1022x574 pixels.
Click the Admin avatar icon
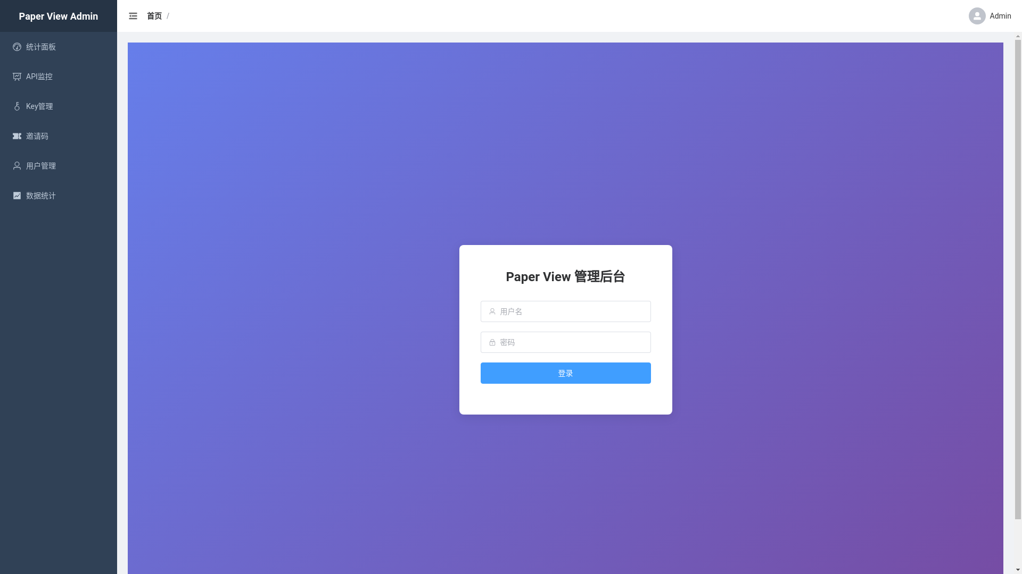tap(977, 16)
